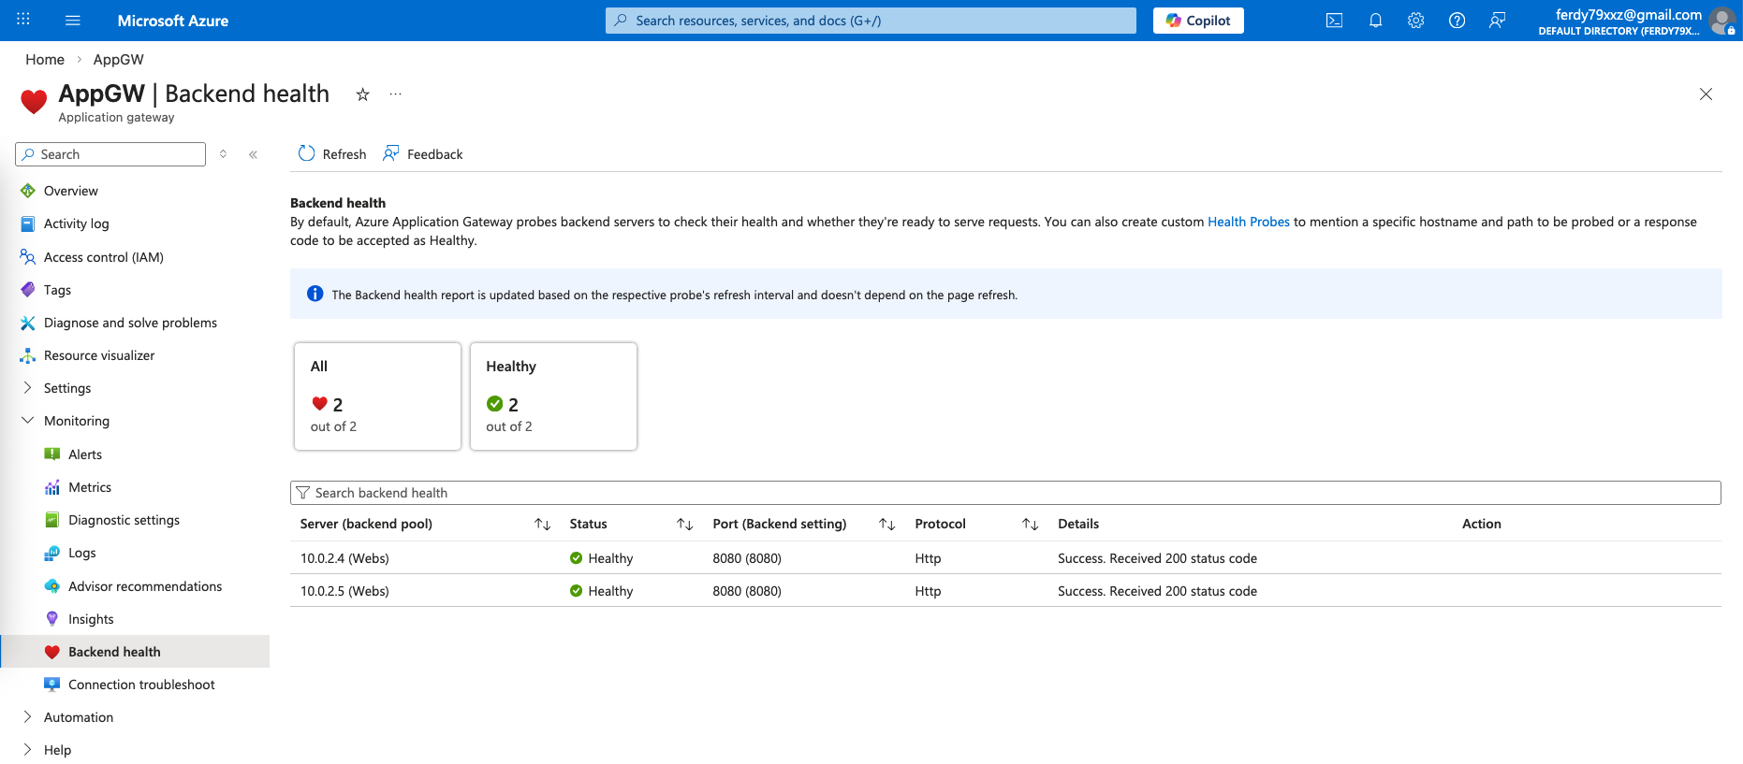
Task: Open the Azure portal hamburger menu
Action: tap(73, 21)
